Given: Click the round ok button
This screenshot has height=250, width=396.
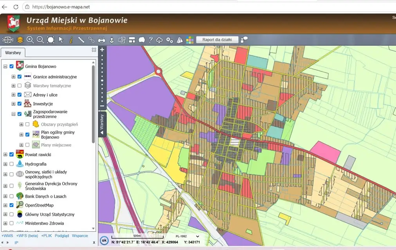Looking at the screenshot, I should pyautogui.click(x=104, y=240).
